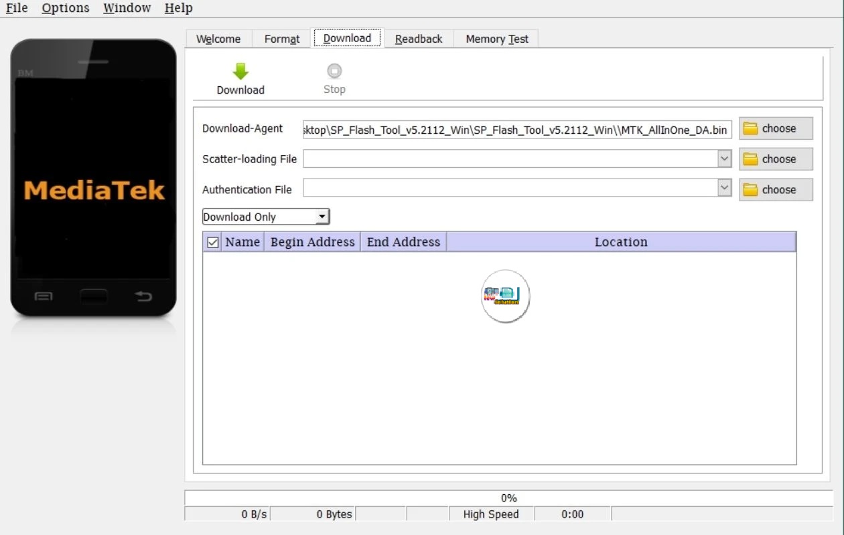Click the green Download arrow icon
The width and height of the screenshot is (844, 535).
(x=240, y=72)
